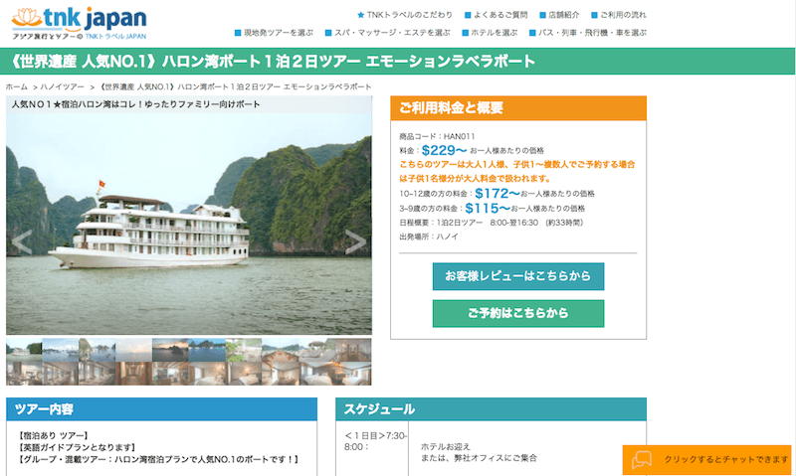Image resolution: width=796 pixels, height=476 pixels.
Task: Select sunset bay thumbnail in gallery
Action: [x=170, y=350]
